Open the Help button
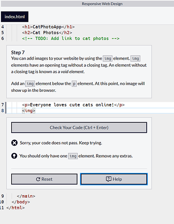The height and width of the screenshot is (224, 174). click(114, 179)
